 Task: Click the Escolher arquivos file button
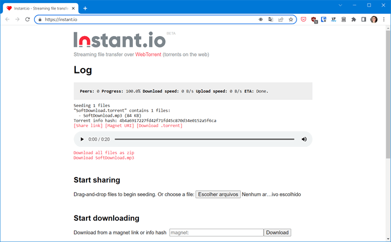coord(218,194)
